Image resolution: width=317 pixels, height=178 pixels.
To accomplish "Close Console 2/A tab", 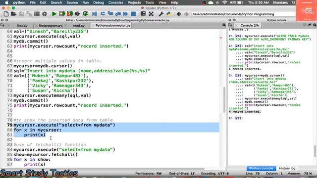I will (x=236, y=25).
